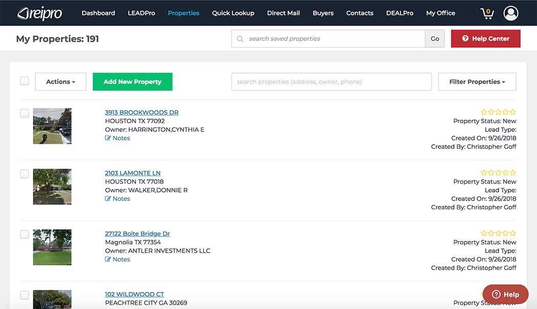This screenshot has height=309, width=537.
Task: Open the 2103 LAMONTE LN property link
Action: point(132,172)
